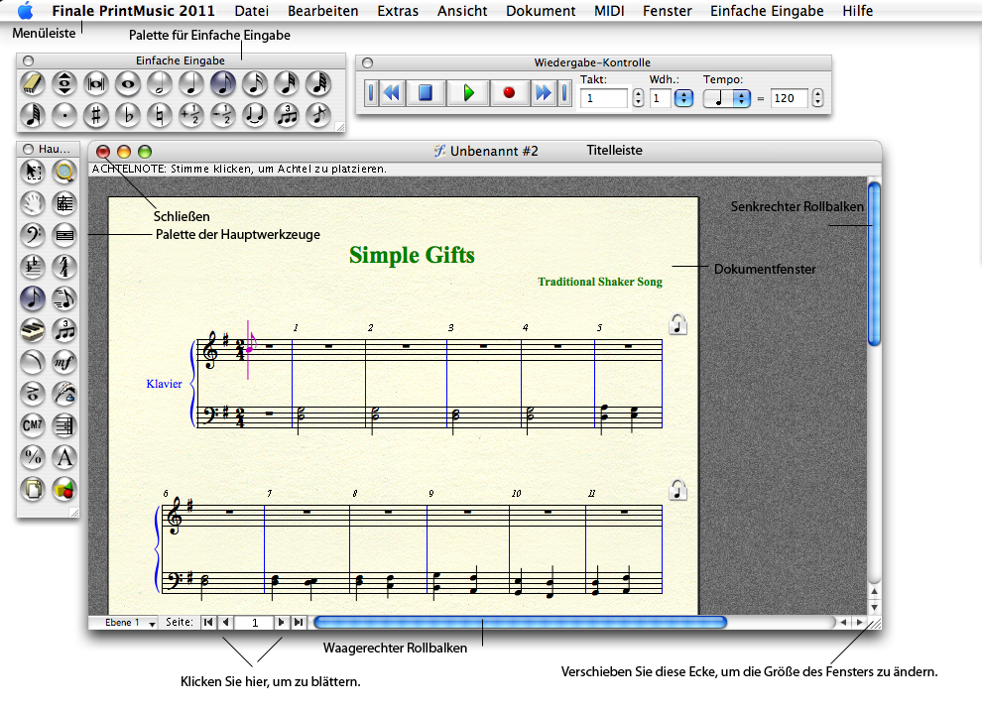Click the Tempo value stepper arrows
Screen dimensions: 982x710
(817, 98)
